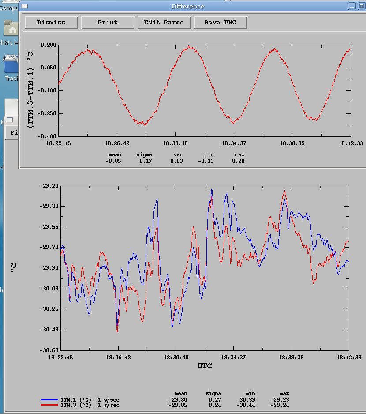Image resolution: width=366 pixels, height=414 pixels.
Task: Click the difference mean value -0.05
Action: click(x=113, y=161)
